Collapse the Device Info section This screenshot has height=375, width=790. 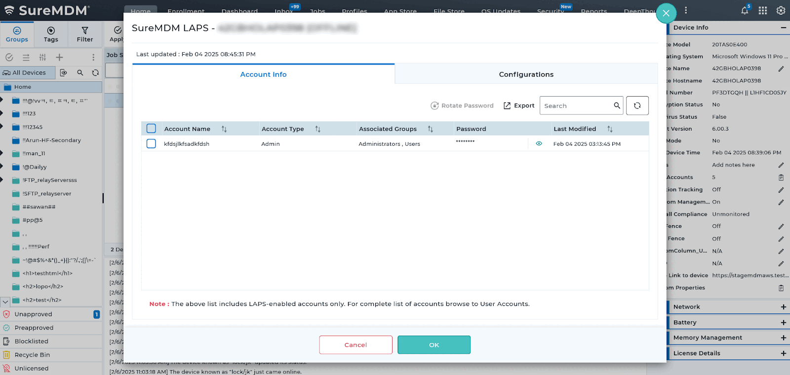click(784, 28)
